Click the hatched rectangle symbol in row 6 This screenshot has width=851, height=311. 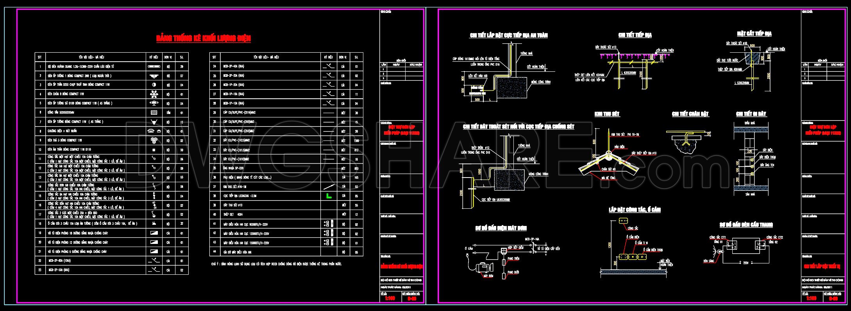click(x=154, y=112)
